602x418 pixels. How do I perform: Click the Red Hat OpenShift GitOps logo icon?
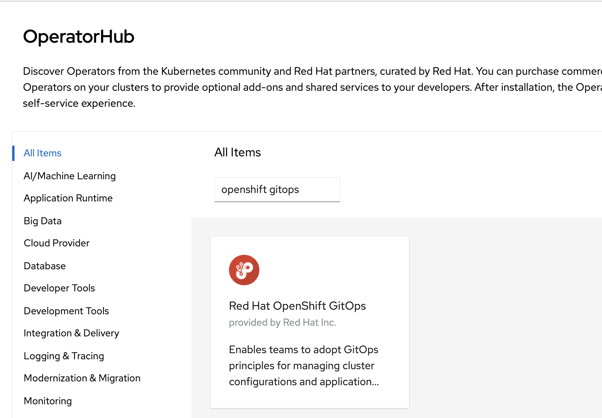pyautogui.click(x=244, y=270)
